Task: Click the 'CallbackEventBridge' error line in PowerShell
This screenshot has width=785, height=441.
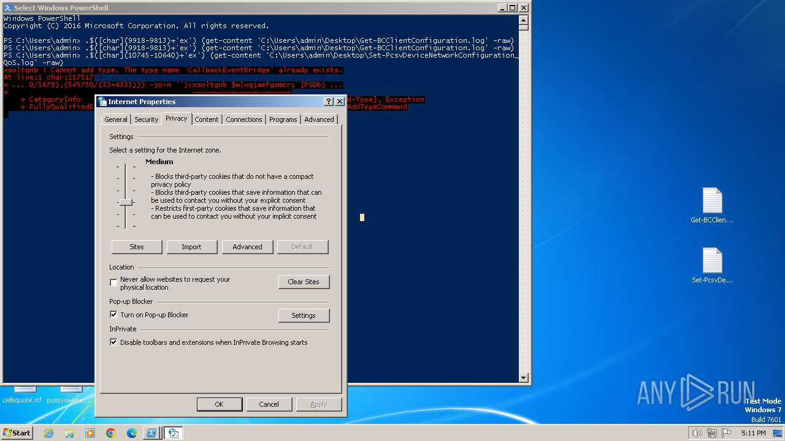Action: (x=173, y=70)
